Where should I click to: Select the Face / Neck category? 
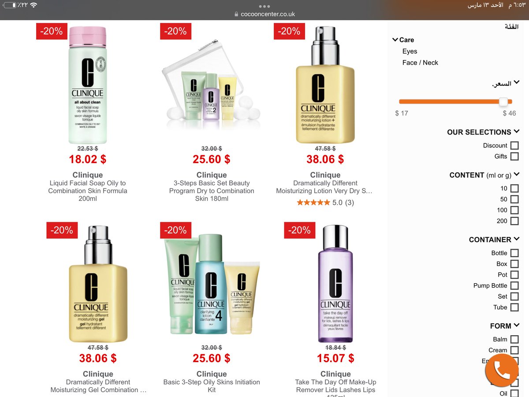pyautogui.click(x=420, y=63)
